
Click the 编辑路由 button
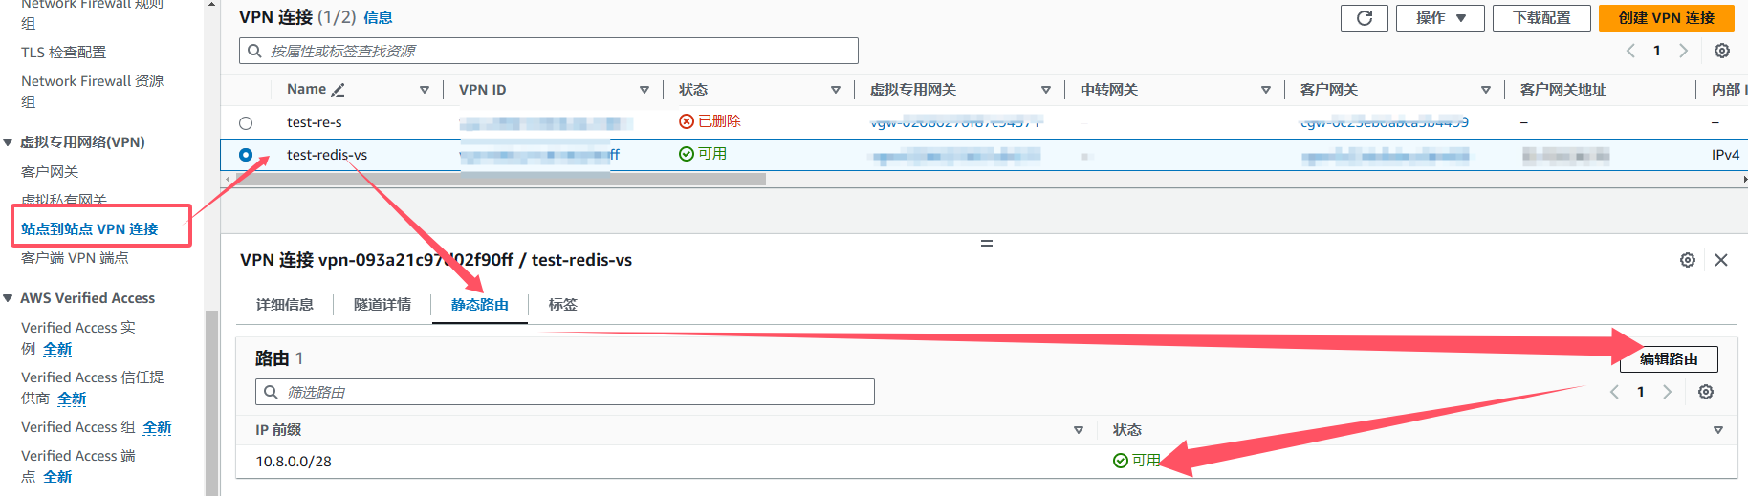point(1669,359)
